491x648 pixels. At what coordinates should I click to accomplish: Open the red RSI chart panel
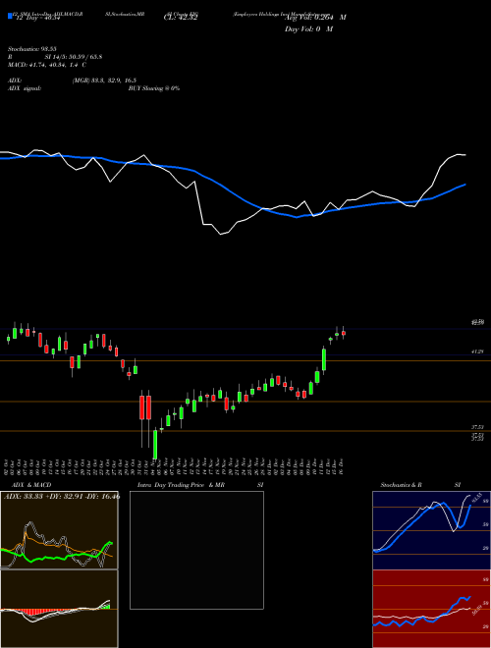(x=431, y=609)
